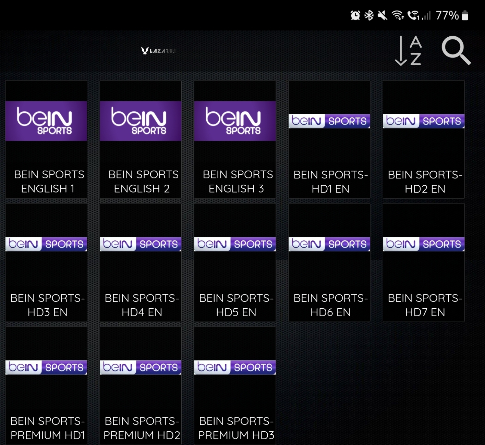This screenshot has height=445, width=485.
Task: Launch BEIN SPORTS-HD3 EN channel
Action: coord(46,263)
